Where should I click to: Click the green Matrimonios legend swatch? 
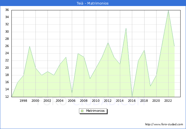pyautogui.click(x=82, y=111)
